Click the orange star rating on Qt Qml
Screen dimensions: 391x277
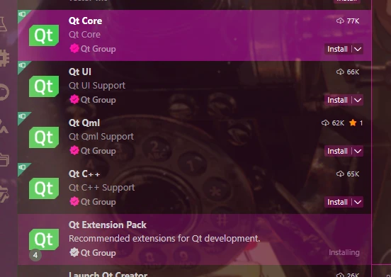coord(353,123)
